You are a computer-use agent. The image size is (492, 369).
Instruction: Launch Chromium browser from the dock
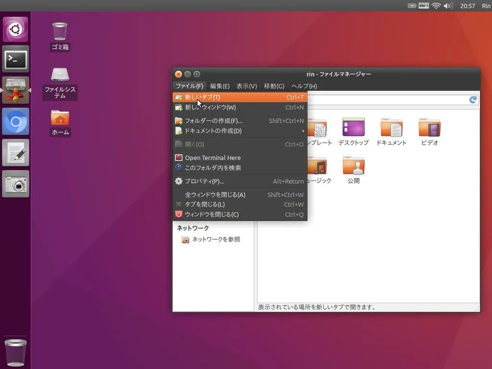coord(16,122)
